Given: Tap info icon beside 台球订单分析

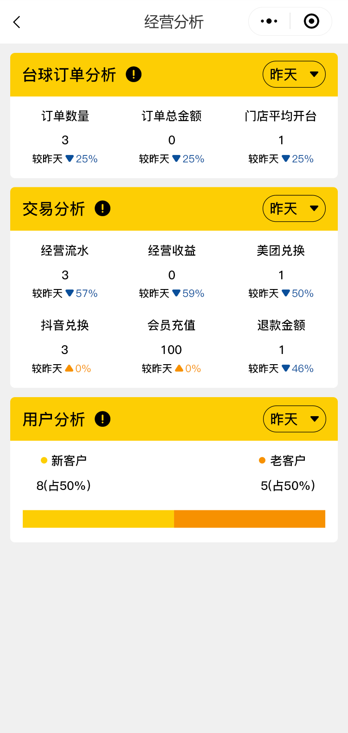Looking at the screenshot, I should click(x=134, y=74).
